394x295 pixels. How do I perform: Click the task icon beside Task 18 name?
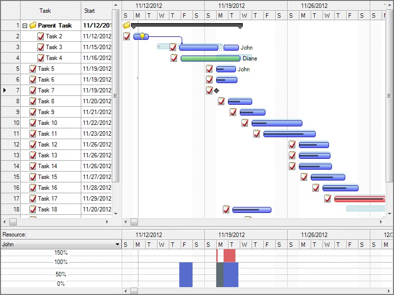(x=33, y=209)
